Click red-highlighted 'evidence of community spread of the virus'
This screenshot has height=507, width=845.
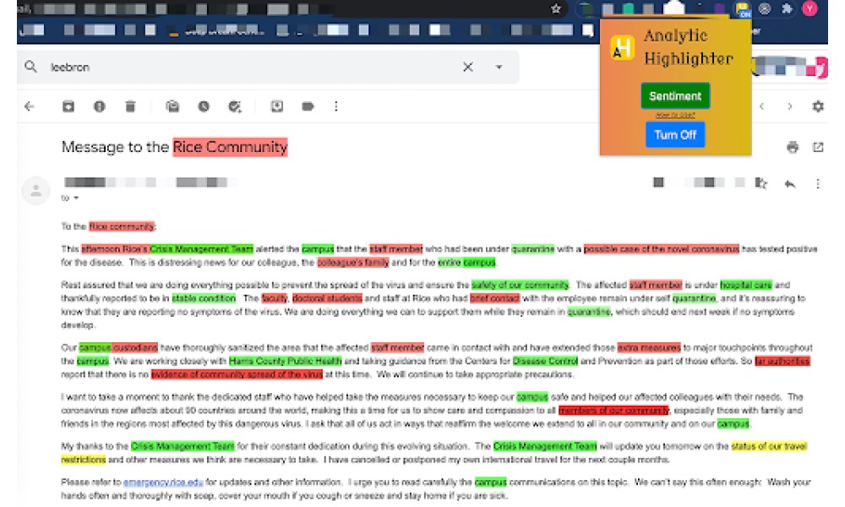coord(237,374)
